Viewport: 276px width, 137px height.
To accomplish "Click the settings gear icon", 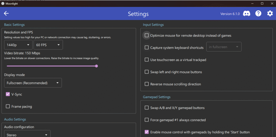I will click(270, 13).
